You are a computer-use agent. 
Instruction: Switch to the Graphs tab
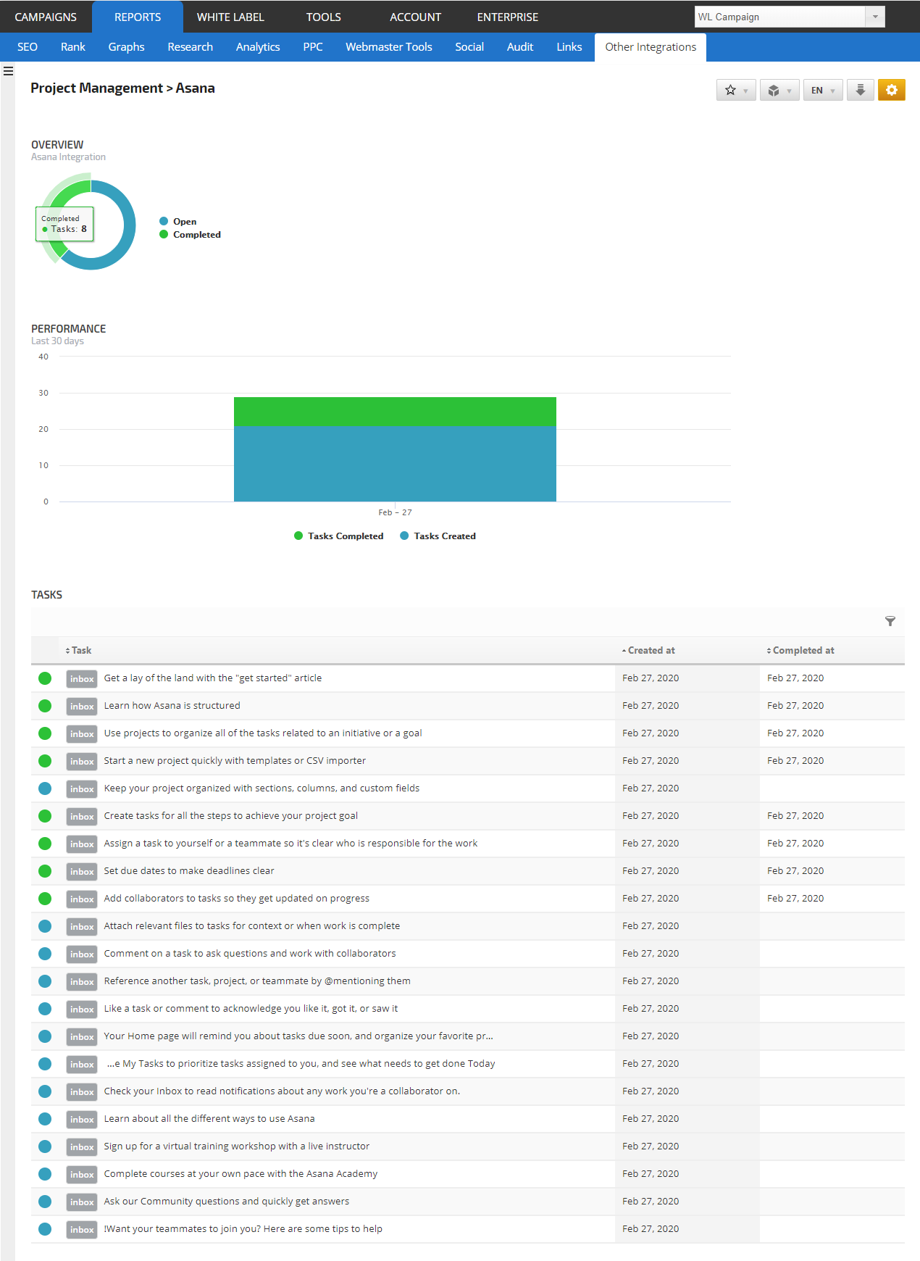[127, 47]
